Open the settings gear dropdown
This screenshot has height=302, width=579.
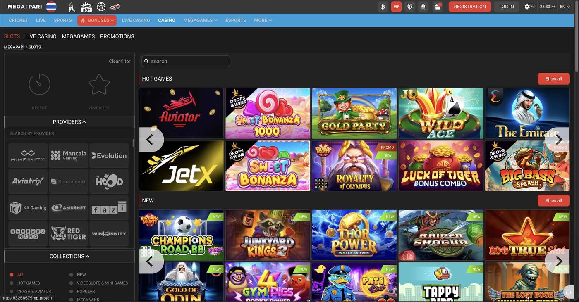click(x=529, y=7)
